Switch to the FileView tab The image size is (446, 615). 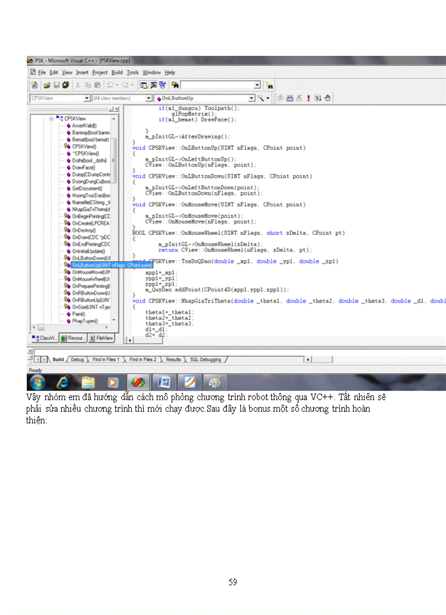tap(101, 338)
